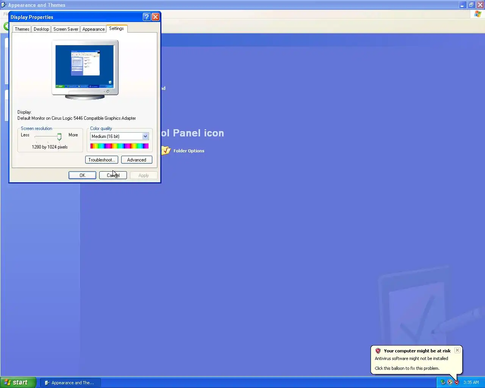
Task: Click the green network connection tray icon
Action: 443,382
